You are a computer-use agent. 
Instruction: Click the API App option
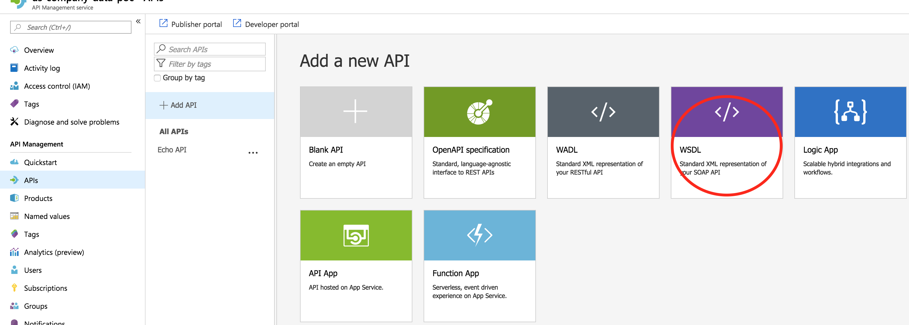[356, 267]
